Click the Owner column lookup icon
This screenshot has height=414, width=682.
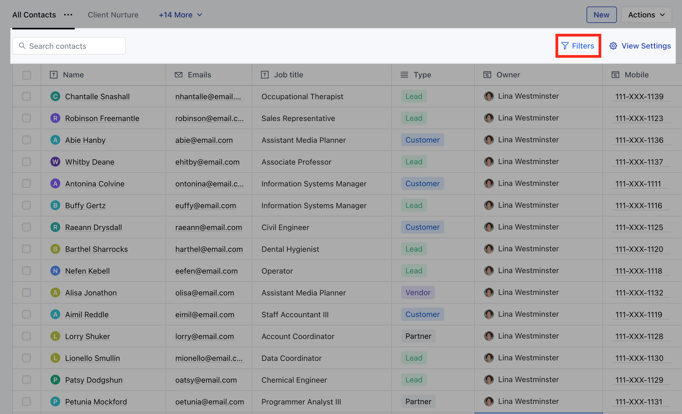click(x=487, y=75)
